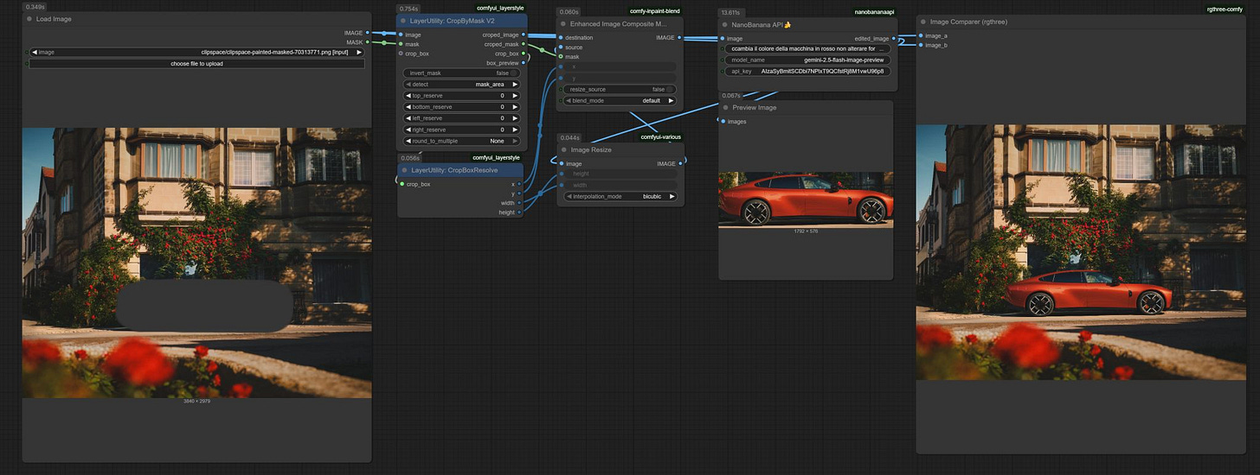Click the IMAGE output socket on Image Resize
The width and height of the screenshot is (1260, 475).
681,163
